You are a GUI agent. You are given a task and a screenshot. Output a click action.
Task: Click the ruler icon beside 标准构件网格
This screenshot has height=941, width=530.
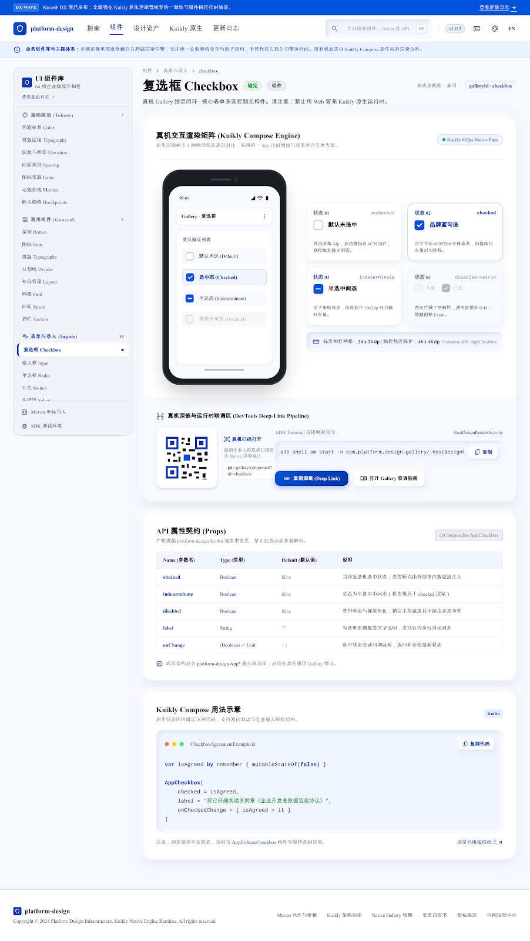click(316, 341)
